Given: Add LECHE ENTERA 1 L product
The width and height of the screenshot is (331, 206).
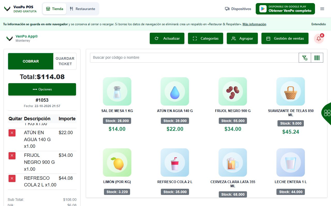Looking at the screenshot, I should coord(291,162).
